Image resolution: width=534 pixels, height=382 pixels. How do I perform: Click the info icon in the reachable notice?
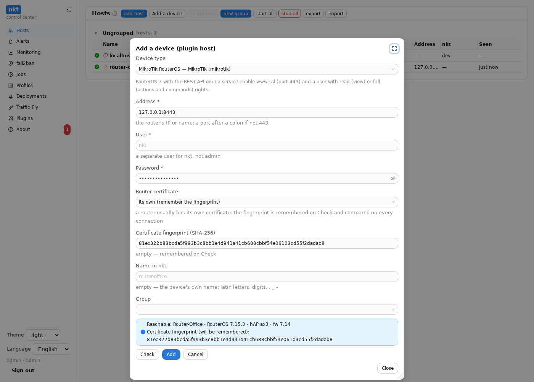click(x=143, y=332)
